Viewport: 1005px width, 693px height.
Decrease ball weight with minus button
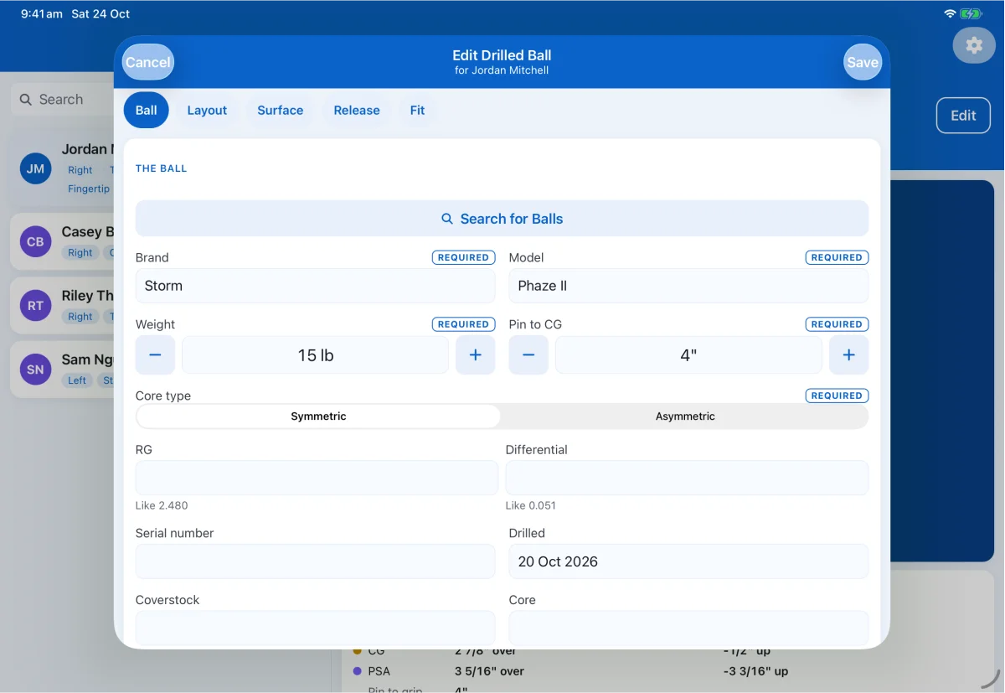pyautogui.click(x=155, y=355)
